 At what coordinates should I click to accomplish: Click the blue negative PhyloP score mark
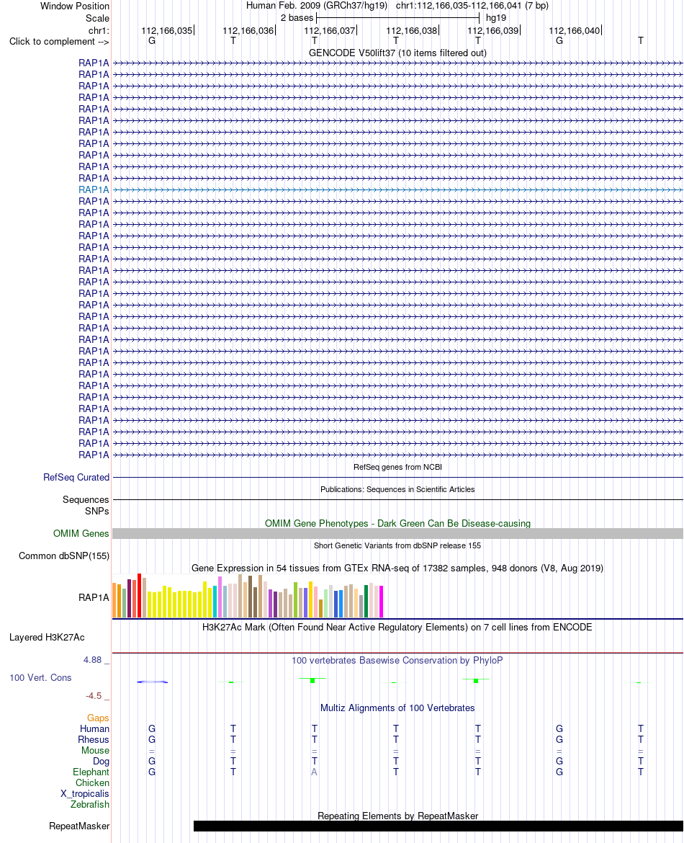[153, 682]
